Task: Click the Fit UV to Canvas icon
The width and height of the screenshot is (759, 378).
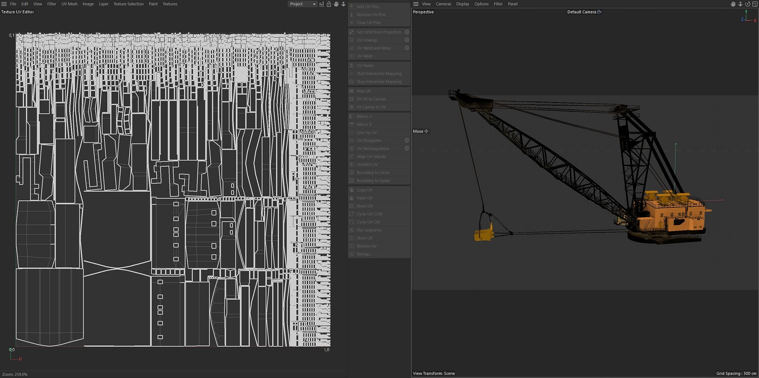Action: [x=352, y=99]
